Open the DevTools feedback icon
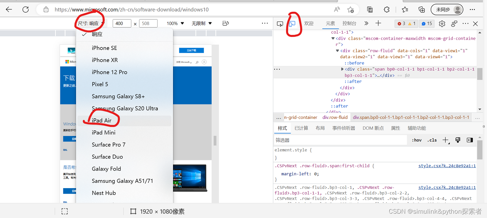The image size is (487, 218). click(x=454, y=24)
